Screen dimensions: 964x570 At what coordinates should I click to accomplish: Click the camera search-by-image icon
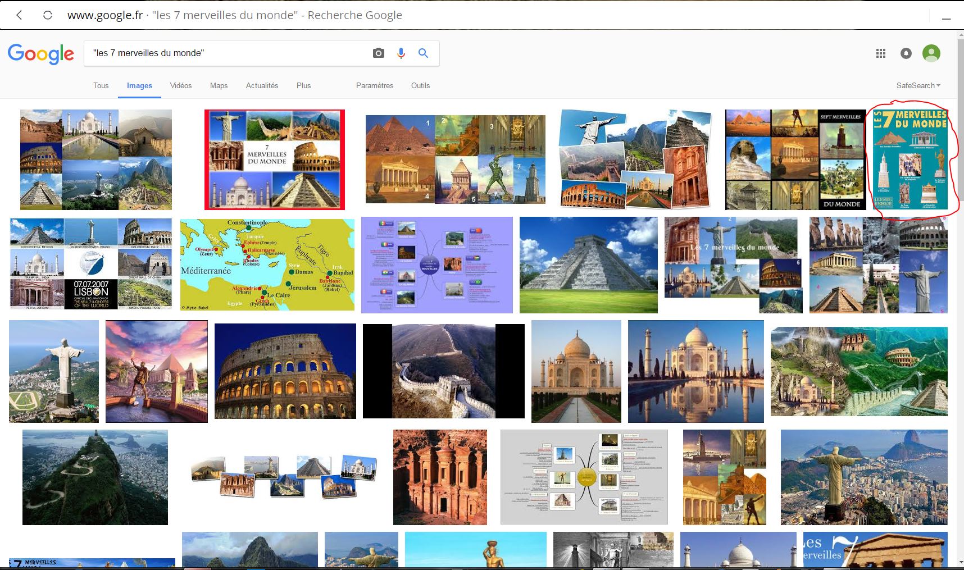(x=379, y=53)
